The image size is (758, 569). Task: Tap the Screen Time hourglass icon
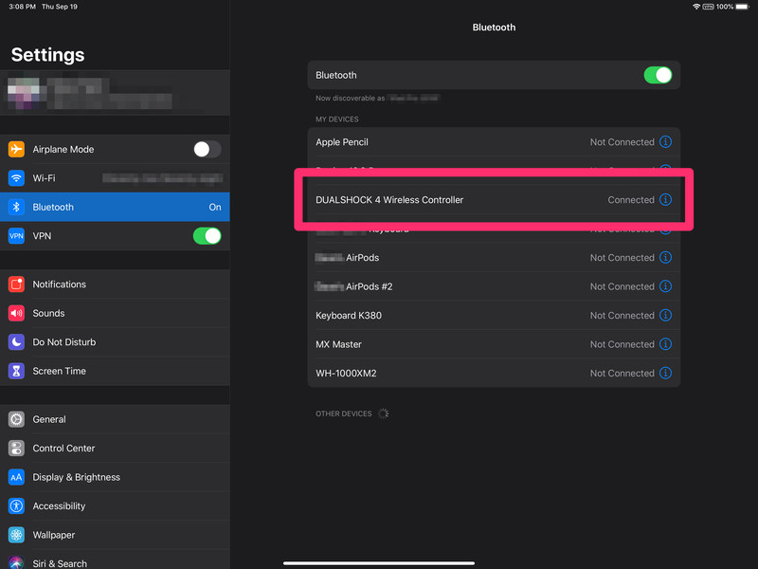tap(16, 371)
